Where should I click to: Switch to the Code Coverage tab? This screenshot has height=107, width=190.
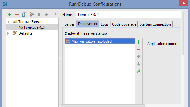[x=124, y=24]
